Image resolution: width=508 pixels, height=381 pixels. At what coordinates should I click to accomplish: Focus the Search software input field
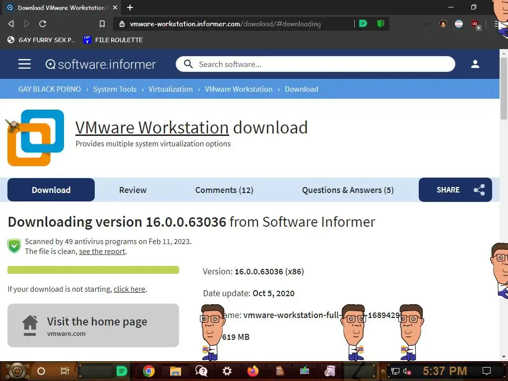pyautogui.click(x=315, y=64)
